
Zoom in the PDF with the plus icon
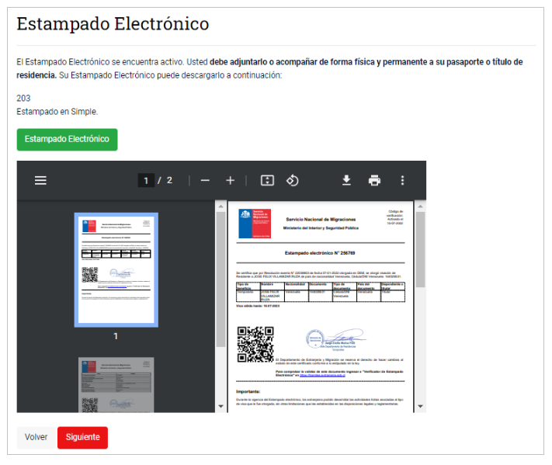[x=230, y=181]
